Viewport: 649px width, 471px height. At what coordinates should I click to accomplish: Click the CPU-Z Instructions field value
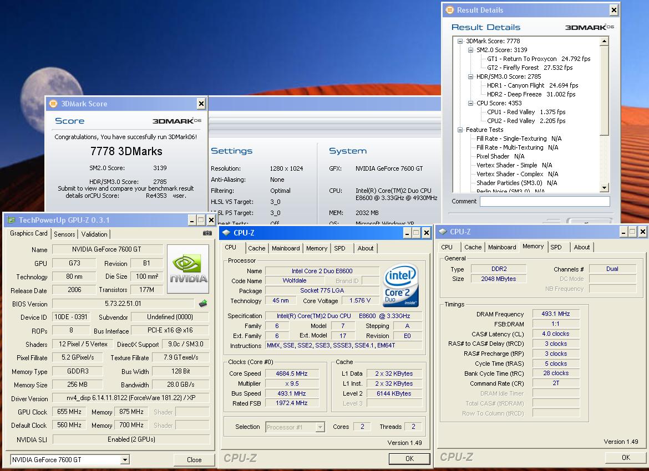click(343, 345)
